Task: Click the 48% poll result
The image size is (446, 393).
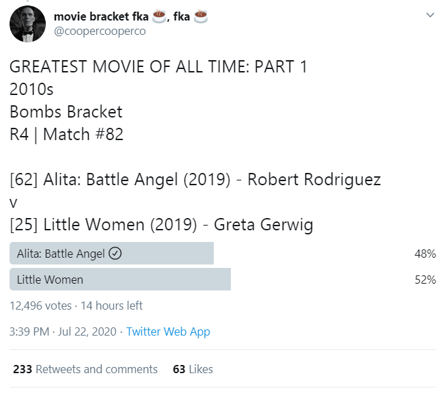Action: pyautogui.click(x=425, y=254)
